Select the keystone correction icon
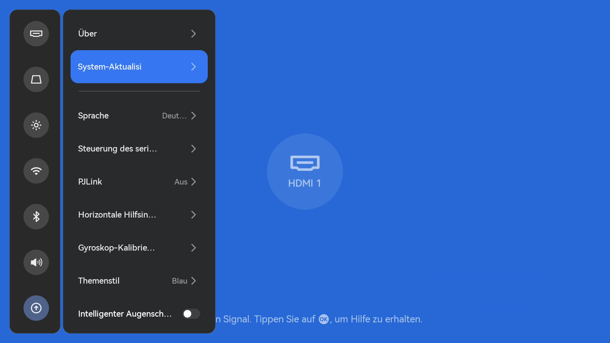The width and height of the screenshot is (610, 343). pyautogui.click(x=36, y=79)
